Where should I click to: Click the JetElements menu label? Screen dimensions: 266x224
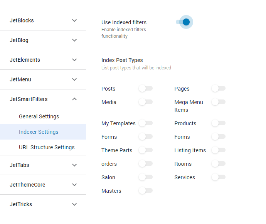[25, 60]
